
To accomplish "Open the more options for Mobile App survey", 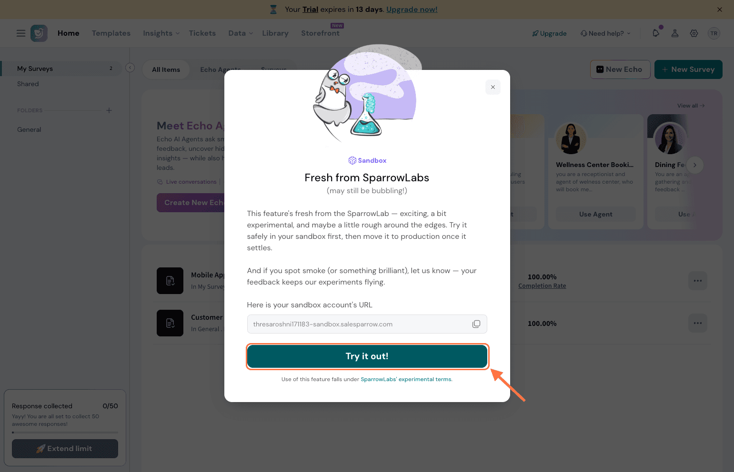I will [x=697, y=281].
